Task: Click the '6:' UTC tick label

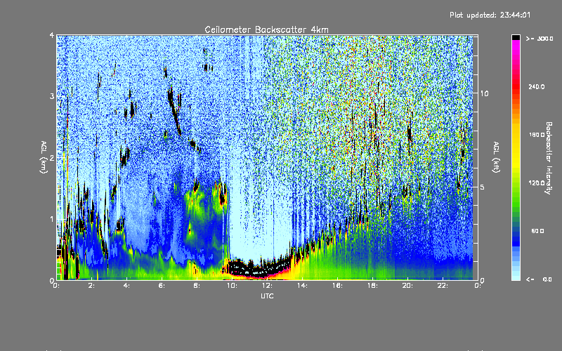Action: tap(162, 286)
